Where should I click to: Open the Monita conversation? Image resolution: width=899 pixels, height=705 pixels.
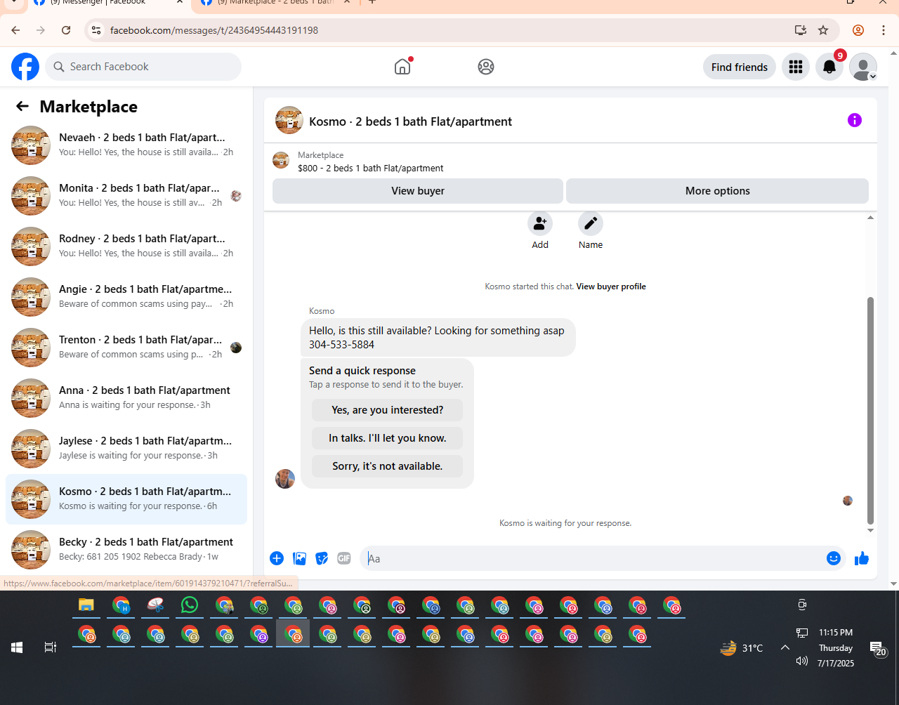(126, 196)
